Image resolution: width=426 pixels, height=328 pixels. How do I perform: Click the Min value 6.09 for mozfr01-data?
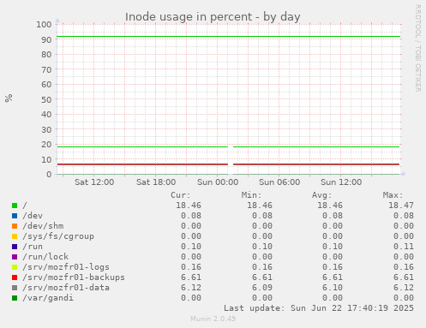coord(262,288)
